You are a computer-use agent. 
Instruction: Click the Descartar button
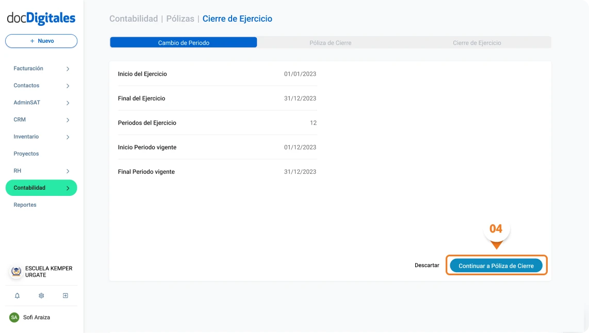coord(427,265)
